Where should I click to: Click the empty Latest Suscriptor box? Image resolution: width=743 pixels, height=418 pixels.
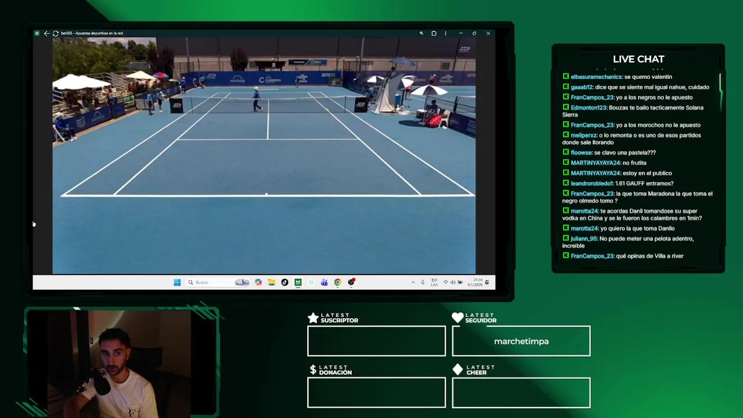tap(376, 341)
